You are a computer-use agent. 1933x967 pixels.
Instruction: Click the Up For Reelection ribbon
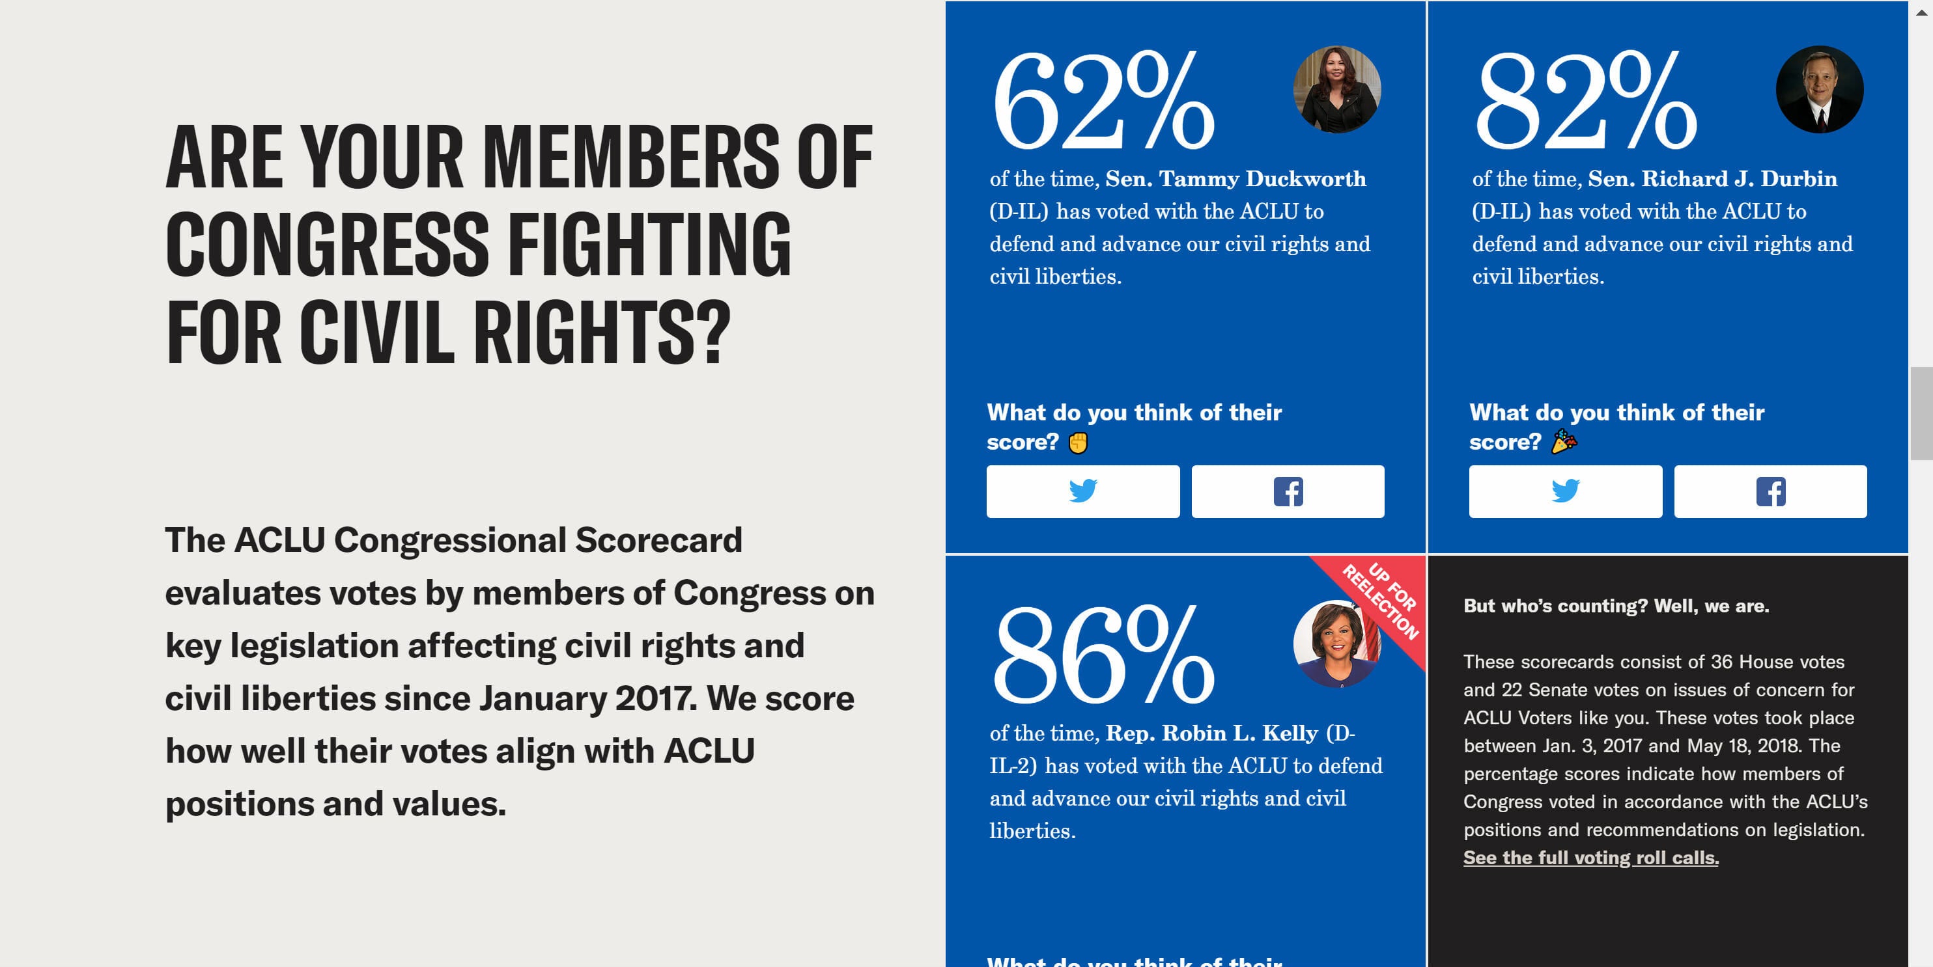(1381, 600)
